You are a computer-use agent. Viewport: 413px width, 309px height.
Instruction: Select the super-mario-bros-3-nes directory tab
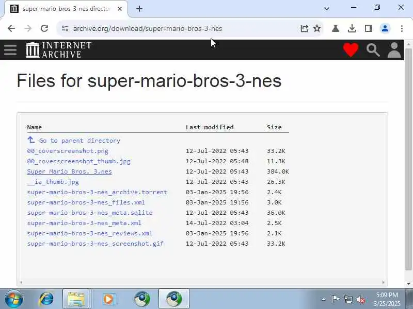[66, 9]
